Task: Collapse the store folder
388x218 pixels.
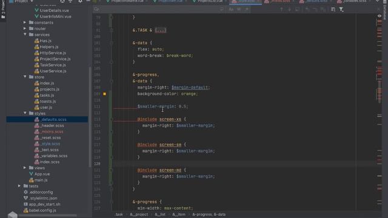Action: point(25,77)
